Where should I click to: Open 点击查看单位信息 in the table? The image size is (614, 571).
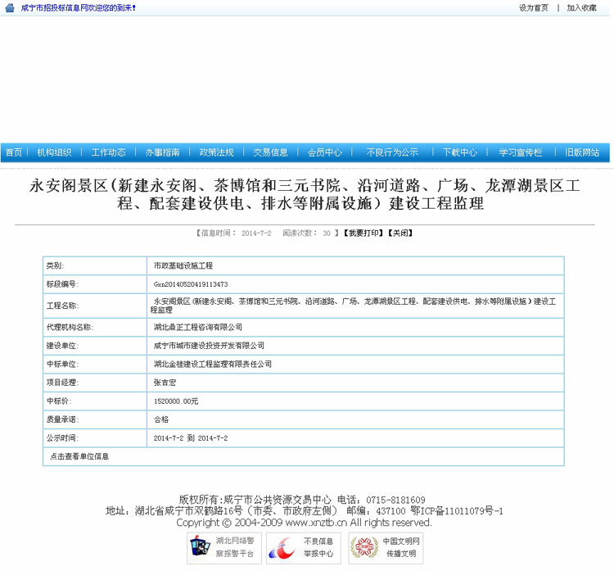tap(79, 456)
